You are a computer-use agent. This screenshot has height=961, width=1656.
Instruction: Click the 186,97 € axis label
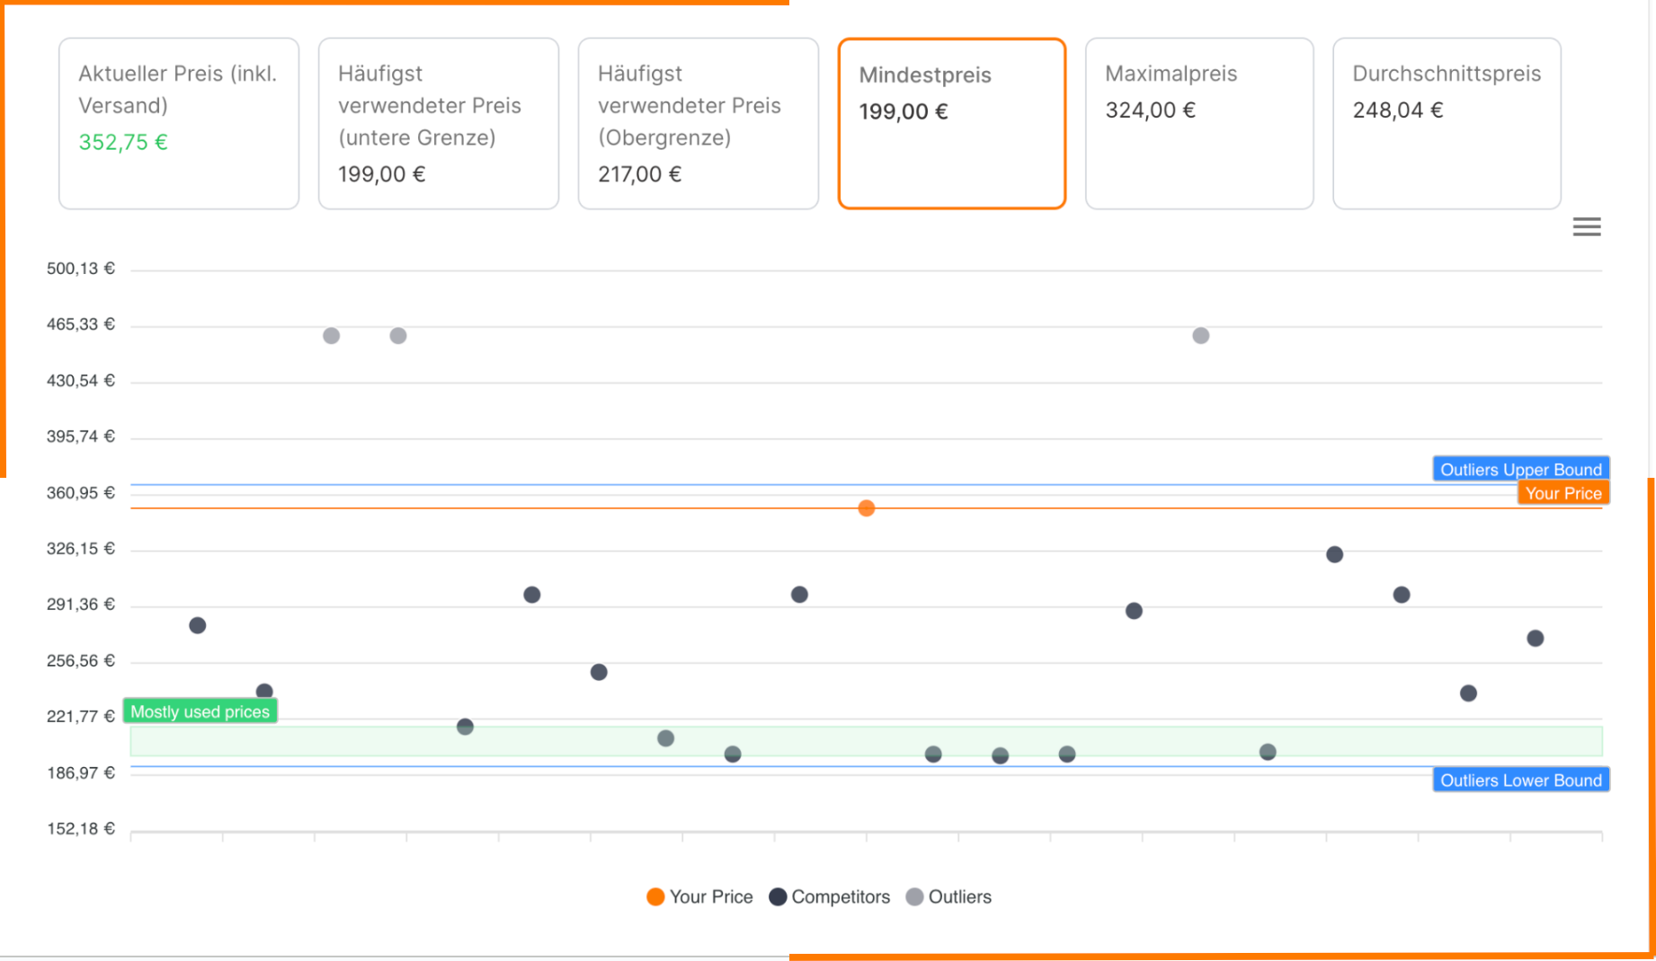[x=81, y=773]
